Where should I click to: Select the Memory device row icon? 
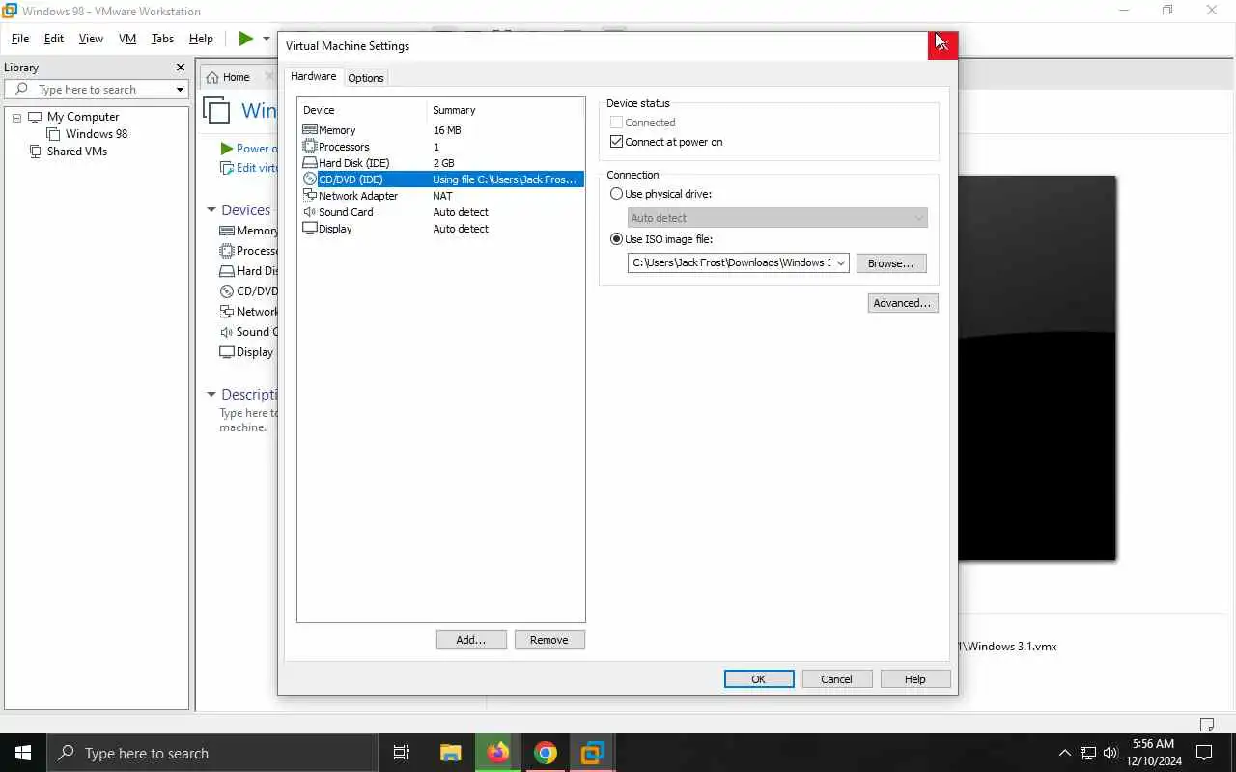coord(310,130)
